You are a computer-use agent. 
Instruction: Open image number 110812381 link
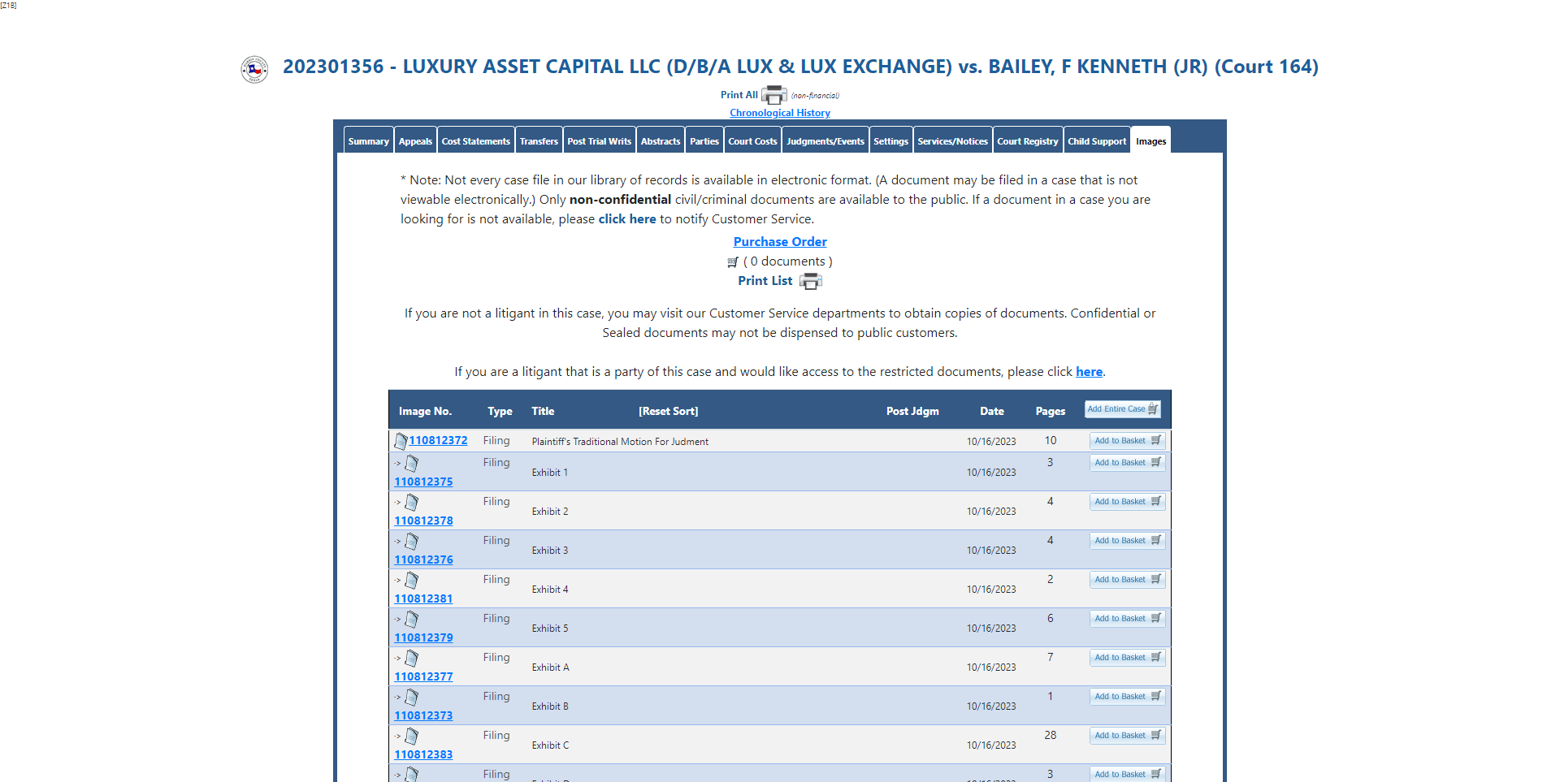click(423, 599)
